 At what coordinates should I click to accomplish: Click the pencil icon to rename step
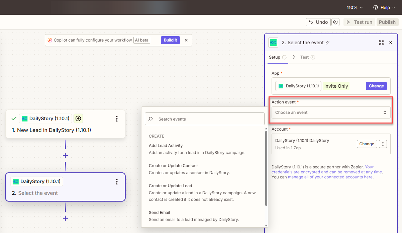tap(327, 43)
